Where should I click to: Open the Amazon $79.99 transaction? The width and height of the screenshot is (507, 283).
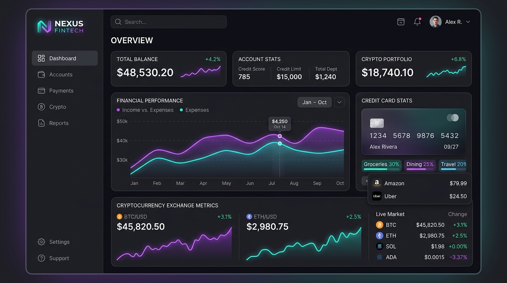420,183
